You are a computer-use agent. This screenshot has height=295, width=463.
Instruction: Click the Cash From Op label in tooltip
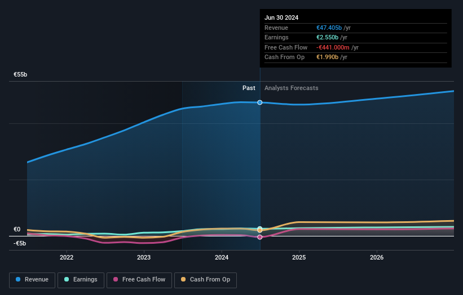(x=284, y=57)
